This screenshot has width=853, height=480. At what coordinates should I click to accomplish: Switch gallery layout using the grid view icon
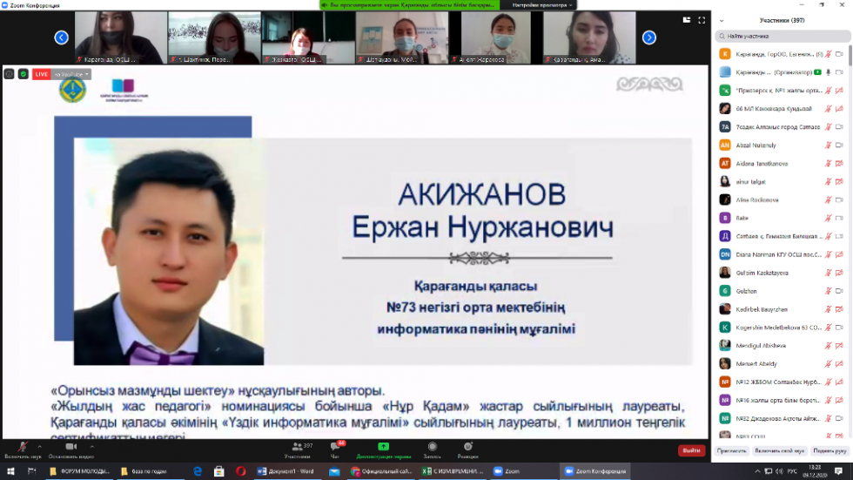click(x=686, y=19)
